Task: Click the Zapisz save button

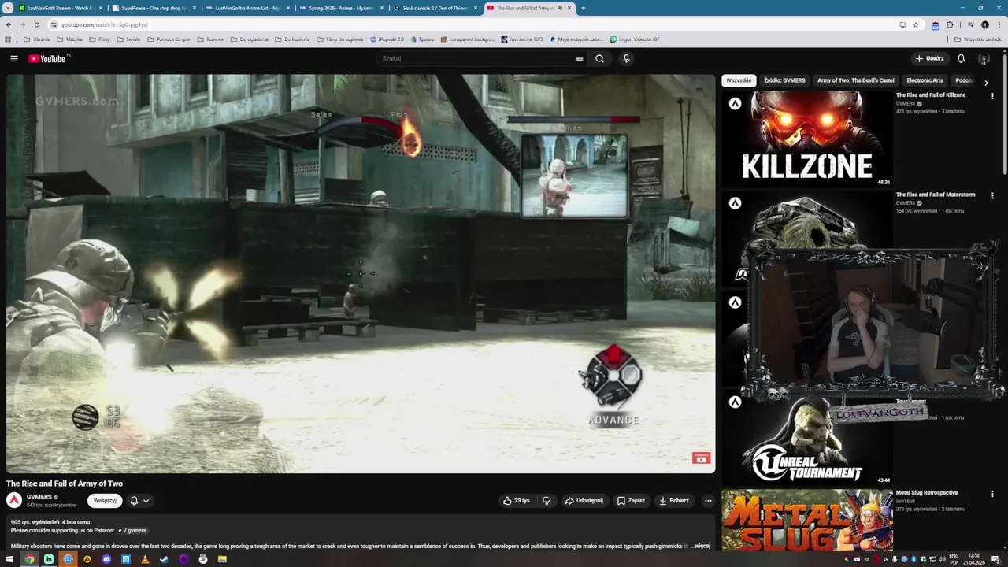Action: 631,500
